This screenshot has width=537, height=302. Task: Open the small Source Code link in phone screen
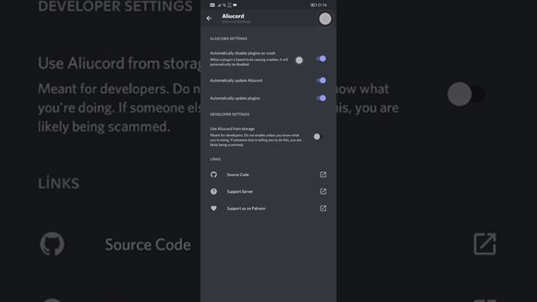[x=237, y=174]
